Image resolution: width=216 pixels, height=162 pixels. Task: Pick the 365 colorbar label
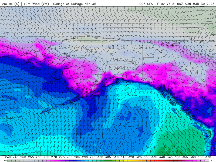click(201, 157)
